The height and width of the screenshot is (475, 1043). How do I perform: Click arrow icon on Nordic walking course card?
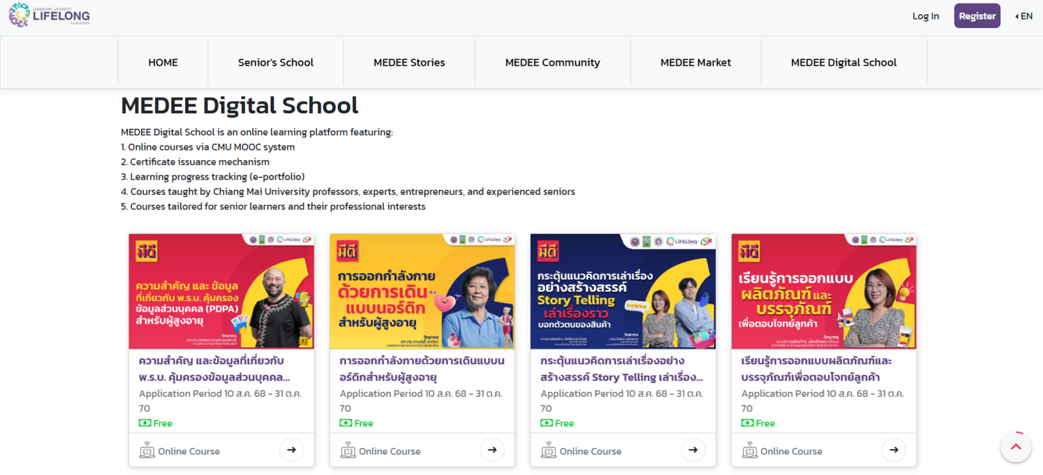point(492,450)
